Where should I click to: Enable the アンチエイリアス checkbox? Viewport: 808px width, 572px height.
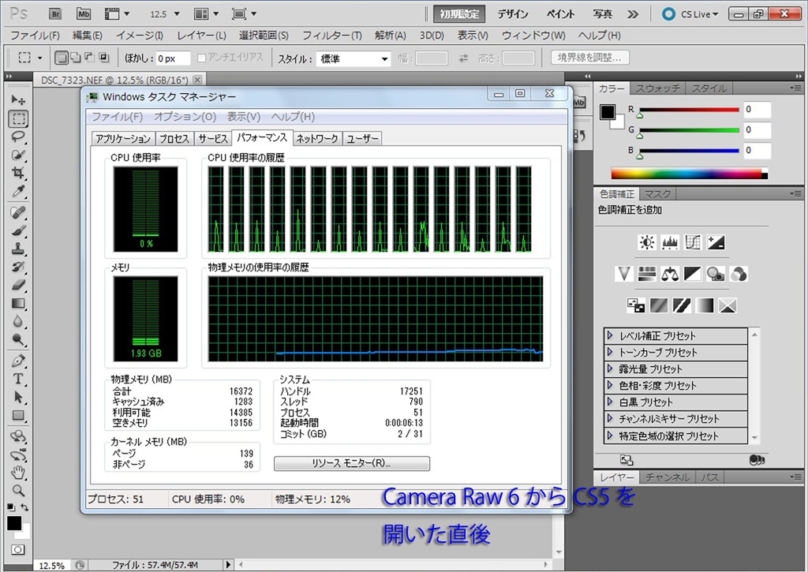click(x=202, y=58)
